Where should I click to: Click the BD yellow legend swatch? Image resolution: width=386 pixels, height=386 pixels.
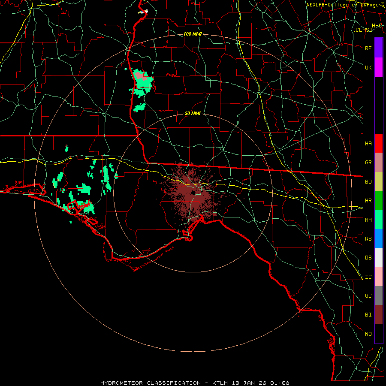tap(379, 182)
